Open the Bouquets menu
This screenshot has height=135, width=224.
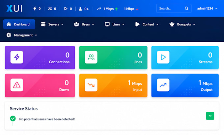[182, 24]
